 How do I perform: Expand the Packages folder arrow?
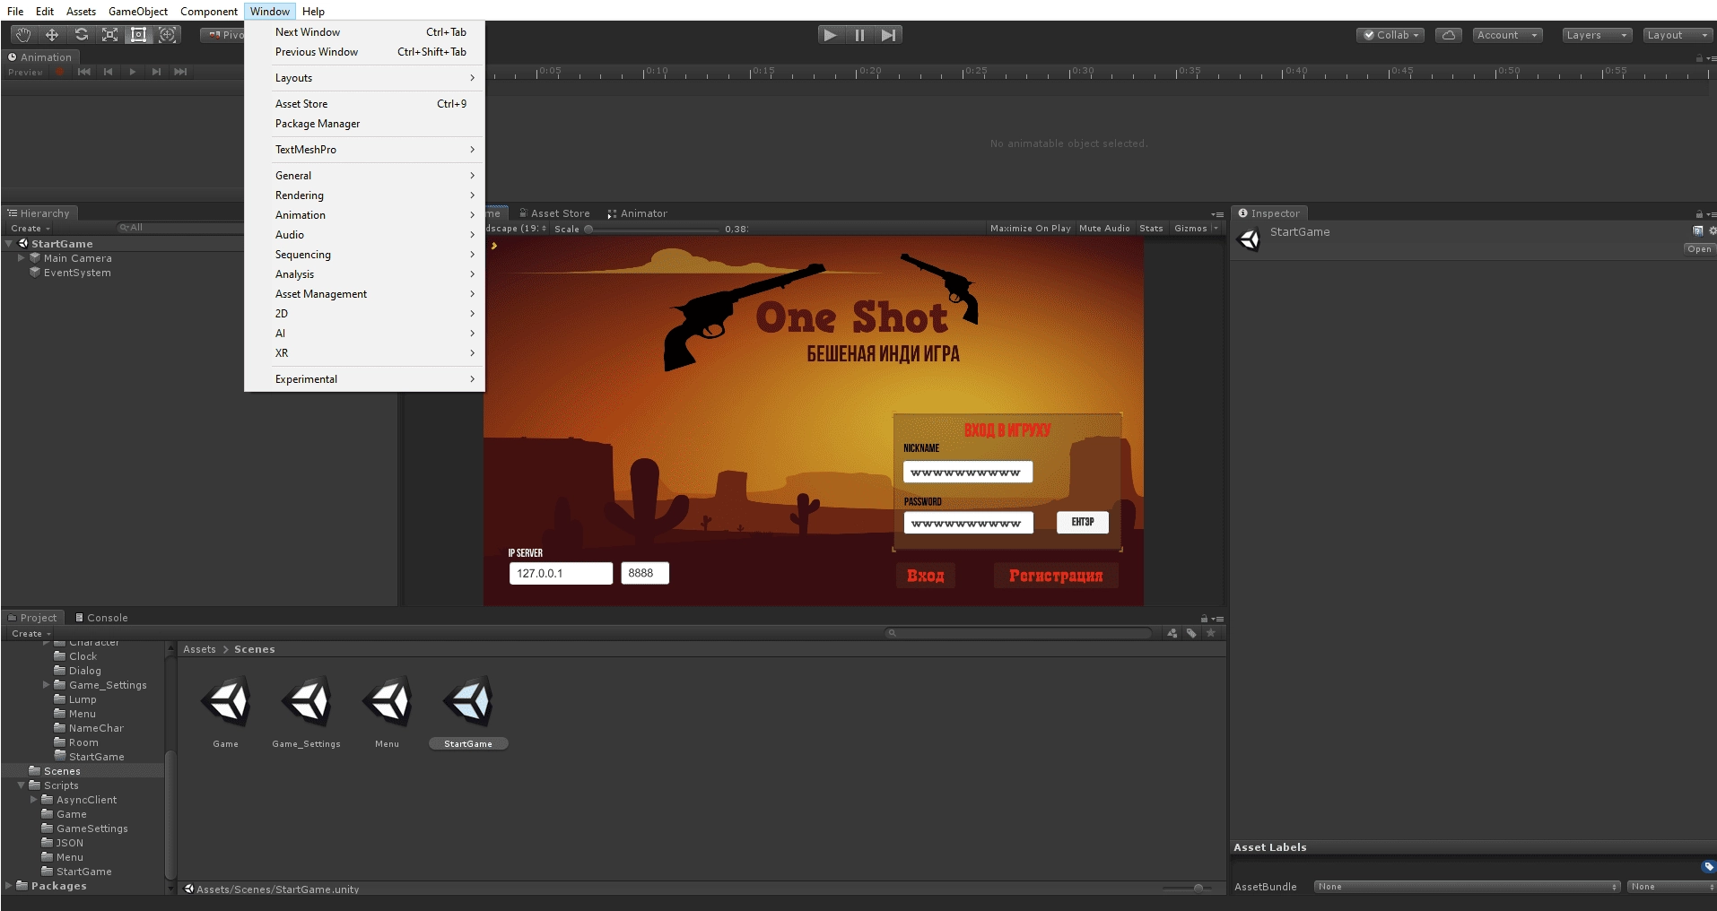[9, 886]
